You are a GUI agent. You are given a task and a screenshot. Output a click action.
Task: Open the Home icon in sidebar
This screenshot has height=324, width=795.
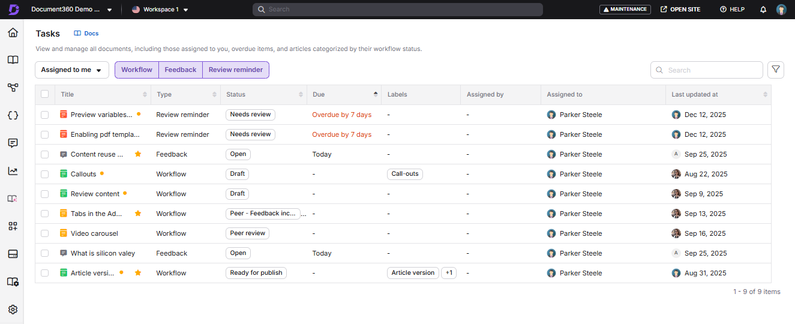tap(13, 32)
